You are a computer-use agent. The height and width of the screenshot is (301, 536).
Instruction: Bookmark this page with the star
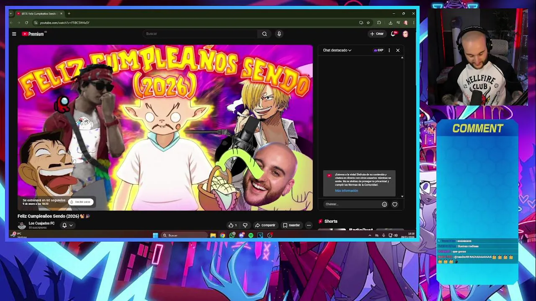point(368,23)
